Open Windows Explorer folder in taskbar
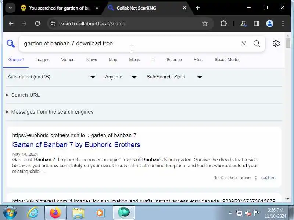Viewport: 294px width, 220px height. click(x=78, y=213)
